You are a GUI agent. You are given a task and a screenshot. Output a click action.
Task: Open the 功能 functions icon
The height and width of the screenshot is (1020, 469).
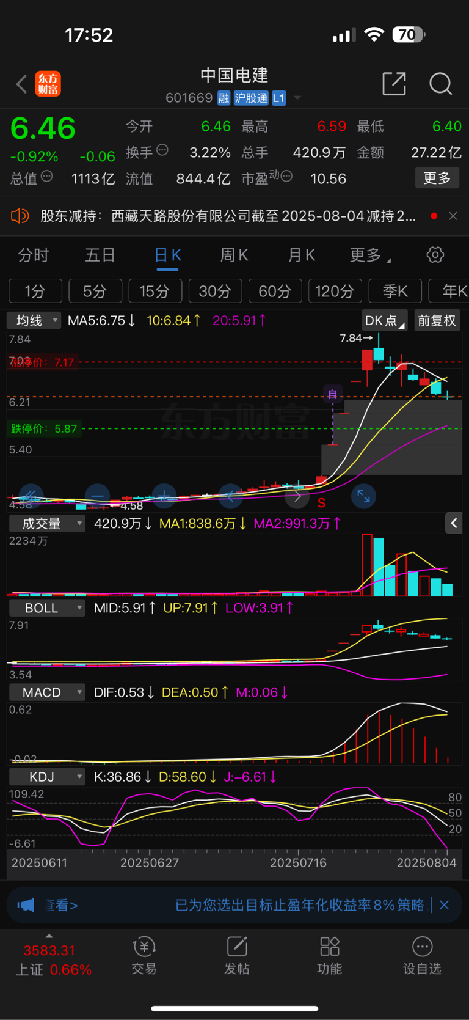click(330, 956)
